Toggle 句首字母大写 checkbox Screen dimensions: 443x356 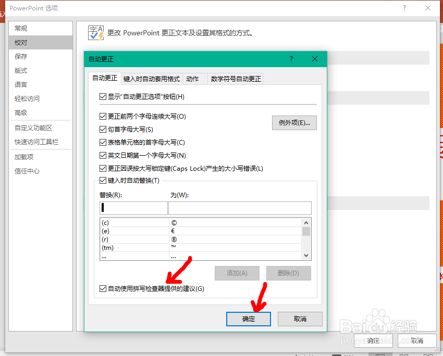pyautogui.click(x=103, y=129)
